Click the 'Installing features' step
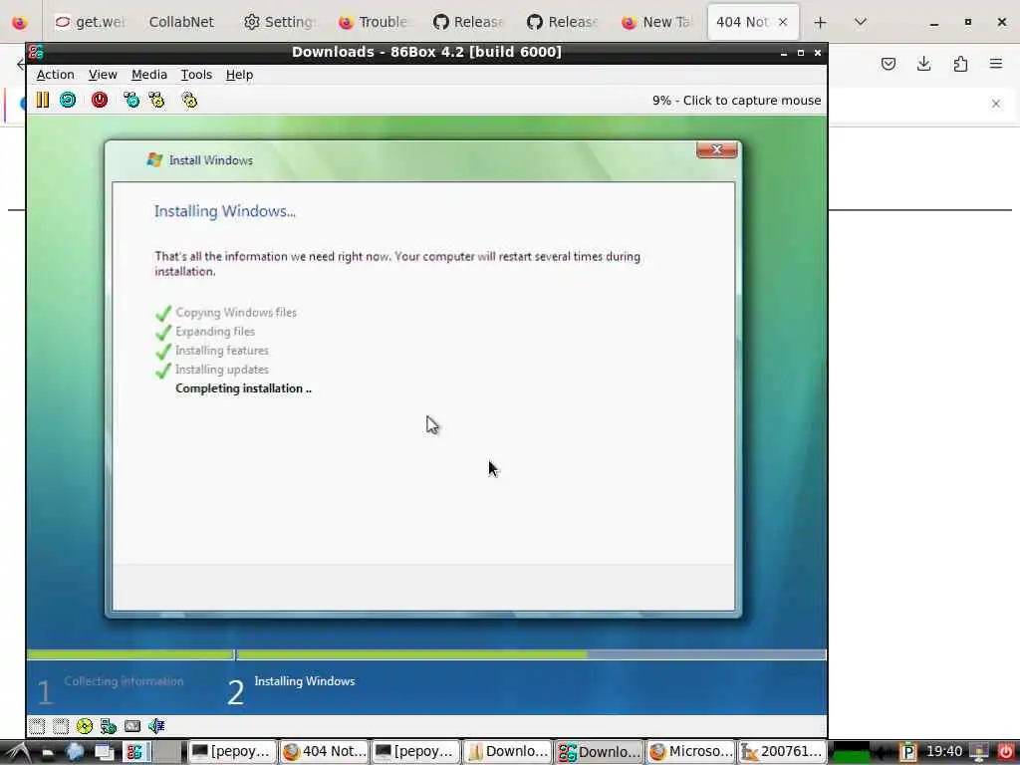Viewport: 1020px width, 765px height. 222,350
